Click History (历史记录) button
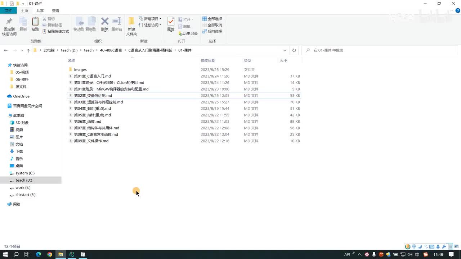The height and width of the screenshot is (259, 461). point(188,33)
